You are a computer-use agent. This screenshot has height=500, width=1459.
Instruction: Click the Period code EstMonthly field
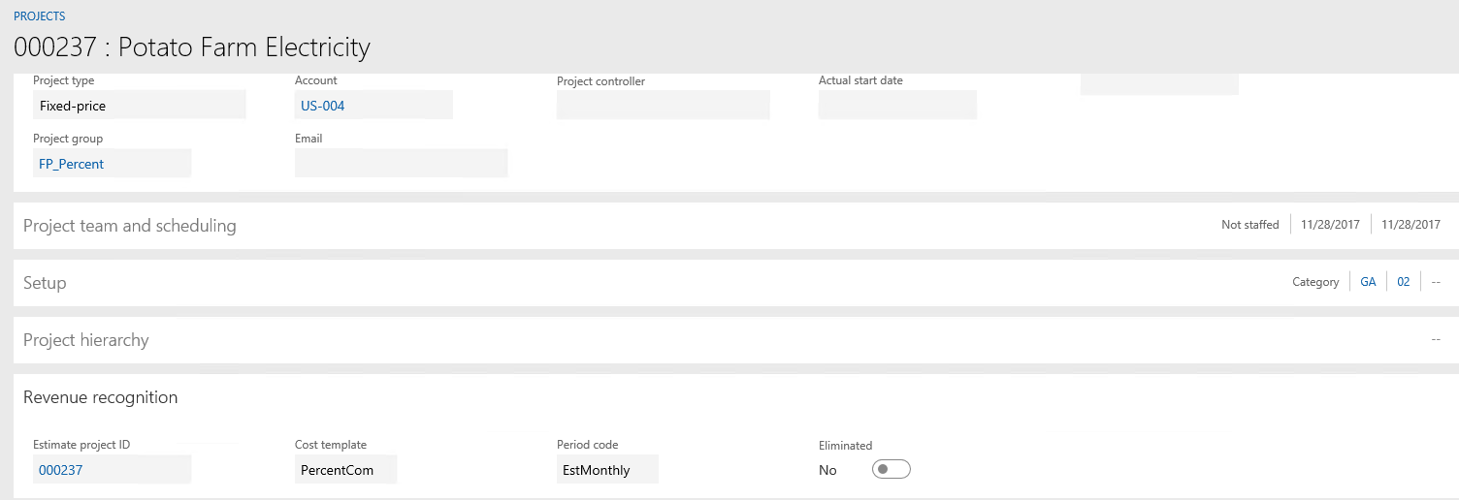606,470
